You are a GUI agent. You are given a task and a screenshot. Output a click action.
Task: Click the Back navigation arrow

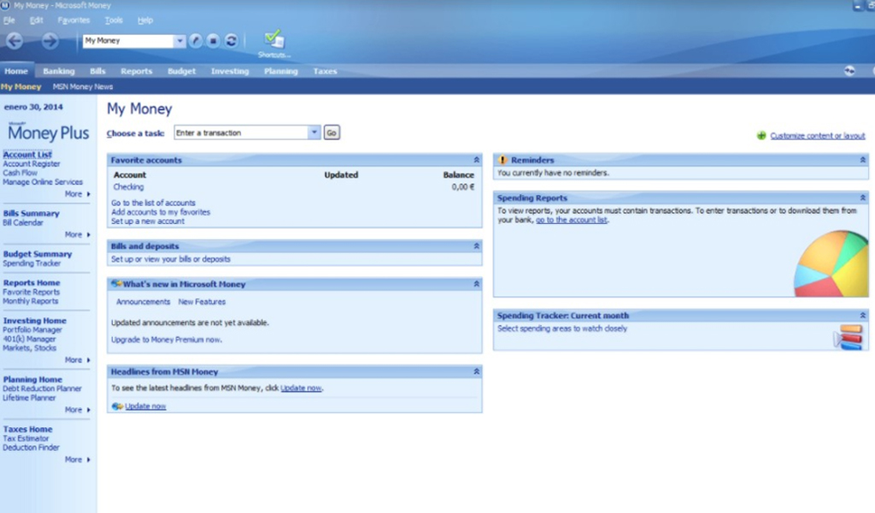tap(14, 40)
